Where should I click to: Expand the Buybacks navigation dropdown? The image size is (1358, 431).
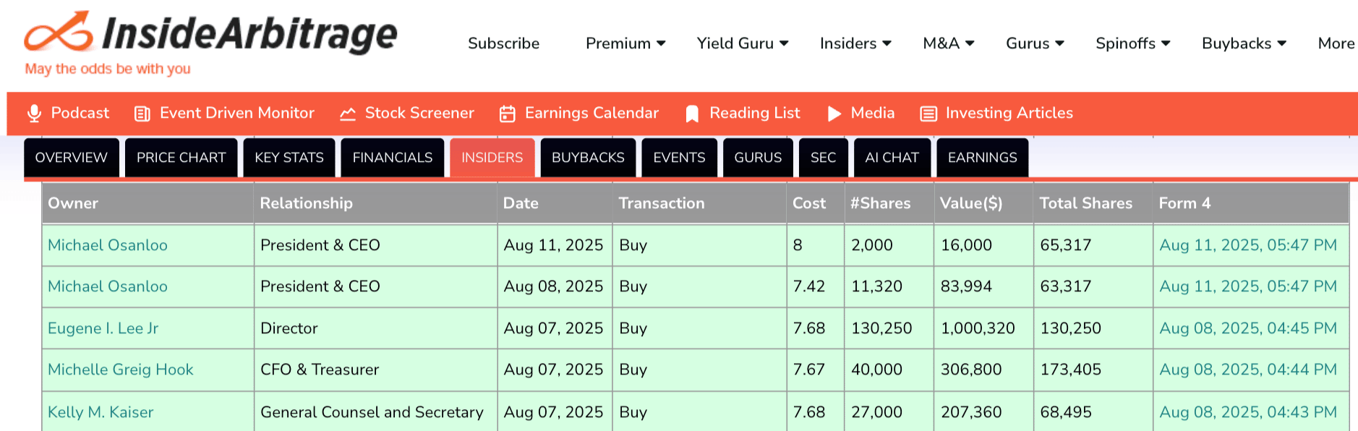click(1243, 43)
